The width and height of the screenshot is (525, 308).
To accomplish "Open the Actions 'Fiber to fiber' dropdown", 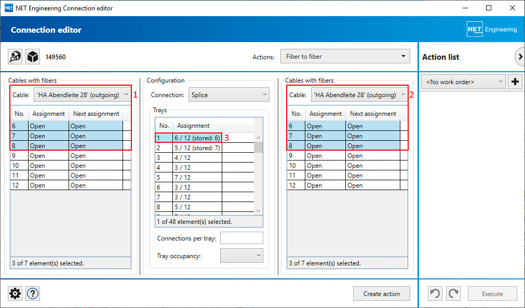I will click(x=345, y=57).
